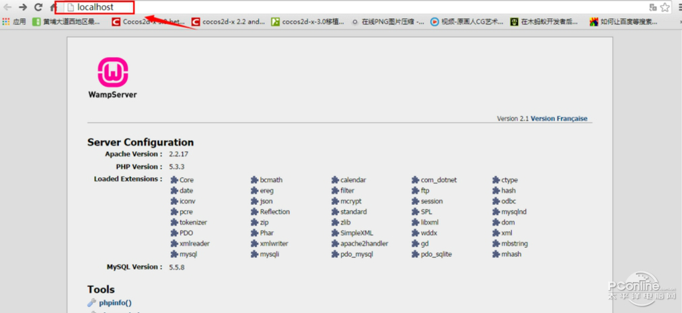Click the puzzle icon next to date

[174, 191]
